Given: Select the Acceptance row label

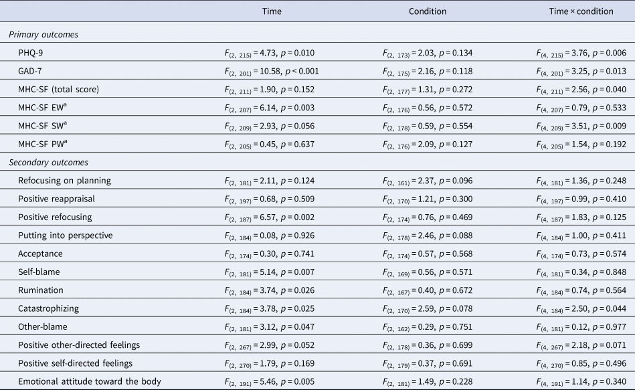Looking at the screenshot, I should point(42,254).
